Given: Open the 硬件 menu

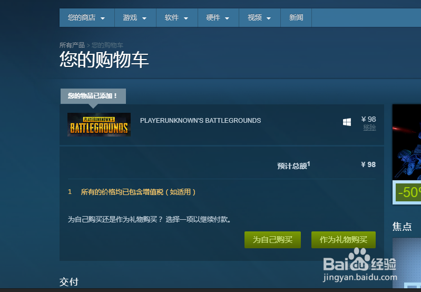Looking at the screenshot, I should point(218,18).
